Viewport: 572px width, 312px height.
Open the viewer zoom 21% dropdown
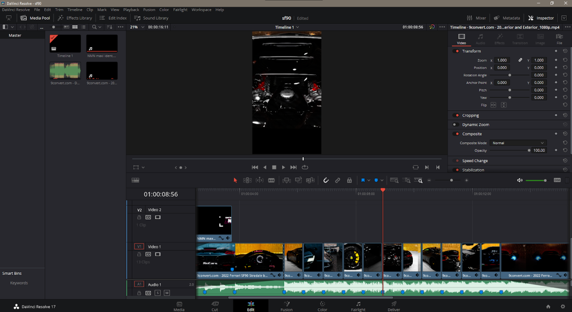pos(137,27)
